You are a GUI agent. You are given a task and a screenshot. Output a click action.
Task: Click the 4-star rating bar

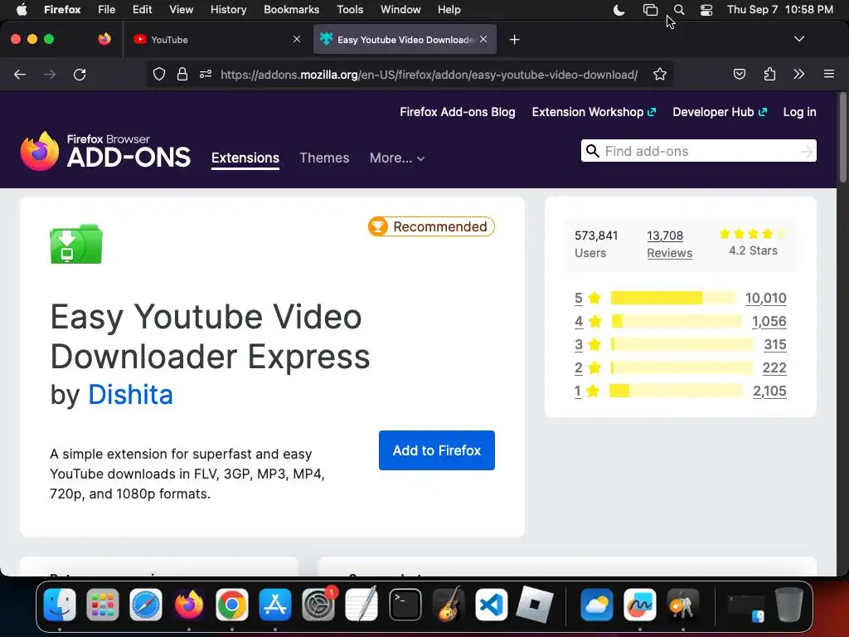[677, 321]
